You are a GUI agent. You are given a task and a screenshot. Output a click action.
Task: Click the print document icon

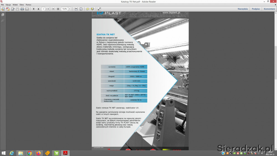[22, 9]
